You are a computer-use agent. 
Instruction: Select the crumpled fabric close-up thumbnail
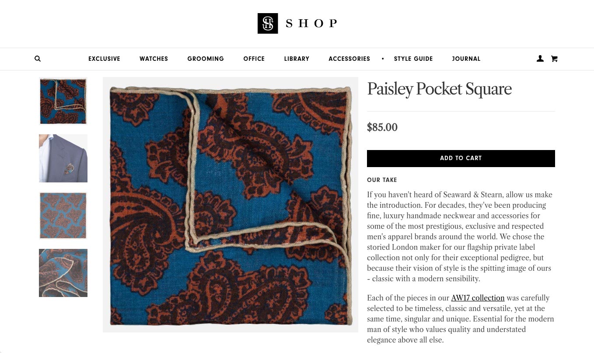(63, 273)
